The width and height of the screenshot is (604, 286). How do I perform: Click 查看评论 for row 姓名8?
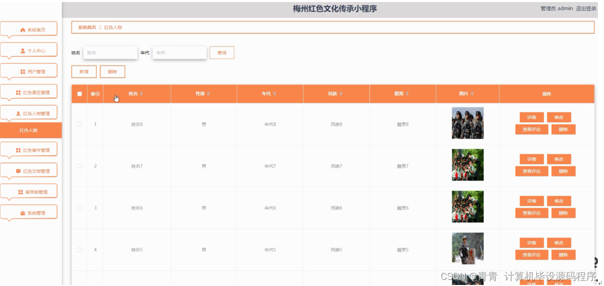(x=532, y=129)
